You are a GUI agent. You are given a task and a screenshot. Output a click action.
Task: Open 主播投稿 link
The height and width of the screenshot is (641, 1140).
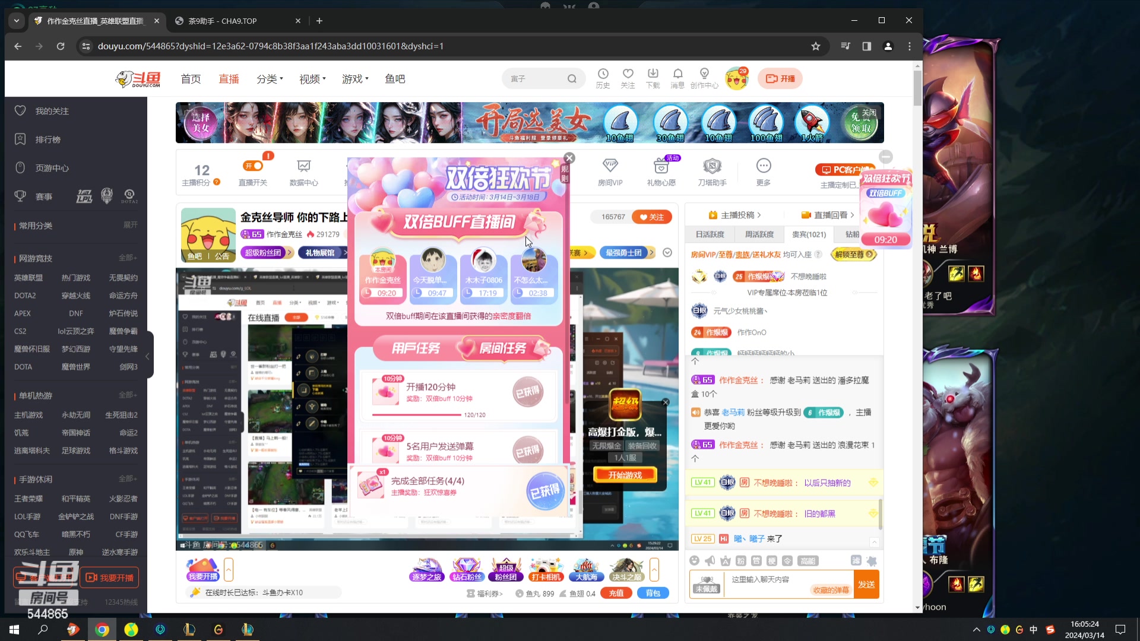[734, 215]
